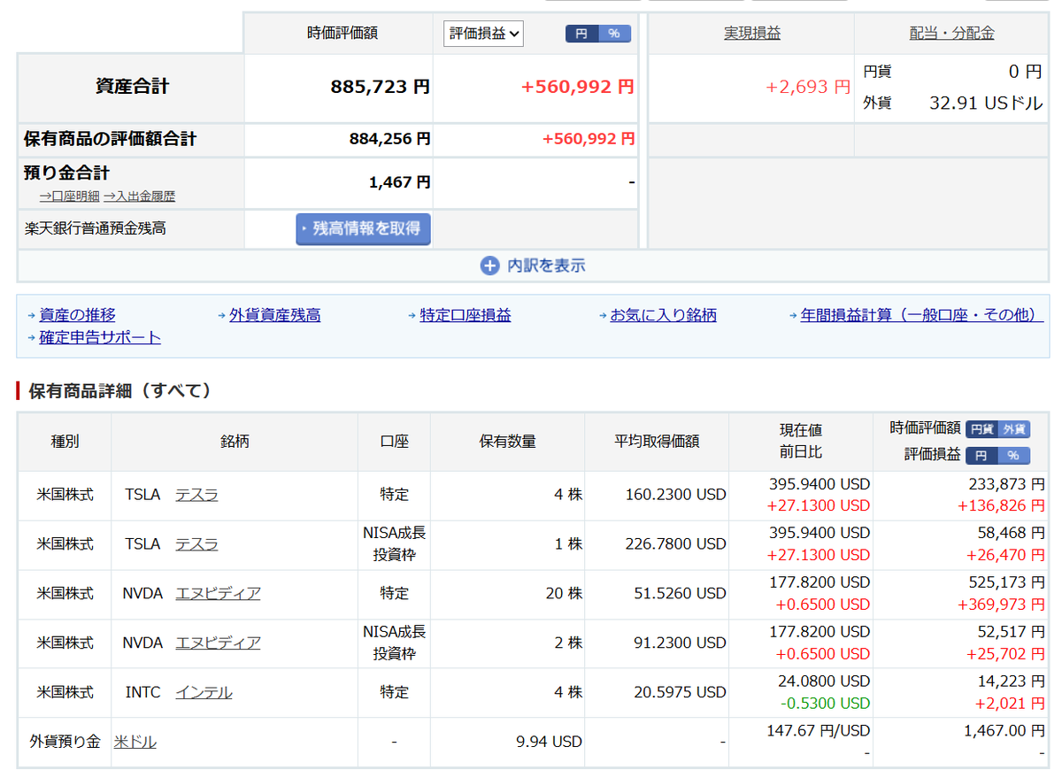The width and height of the screenshot is (1062, 770).
Task: Open the インテル stock link
Action: 204,692
